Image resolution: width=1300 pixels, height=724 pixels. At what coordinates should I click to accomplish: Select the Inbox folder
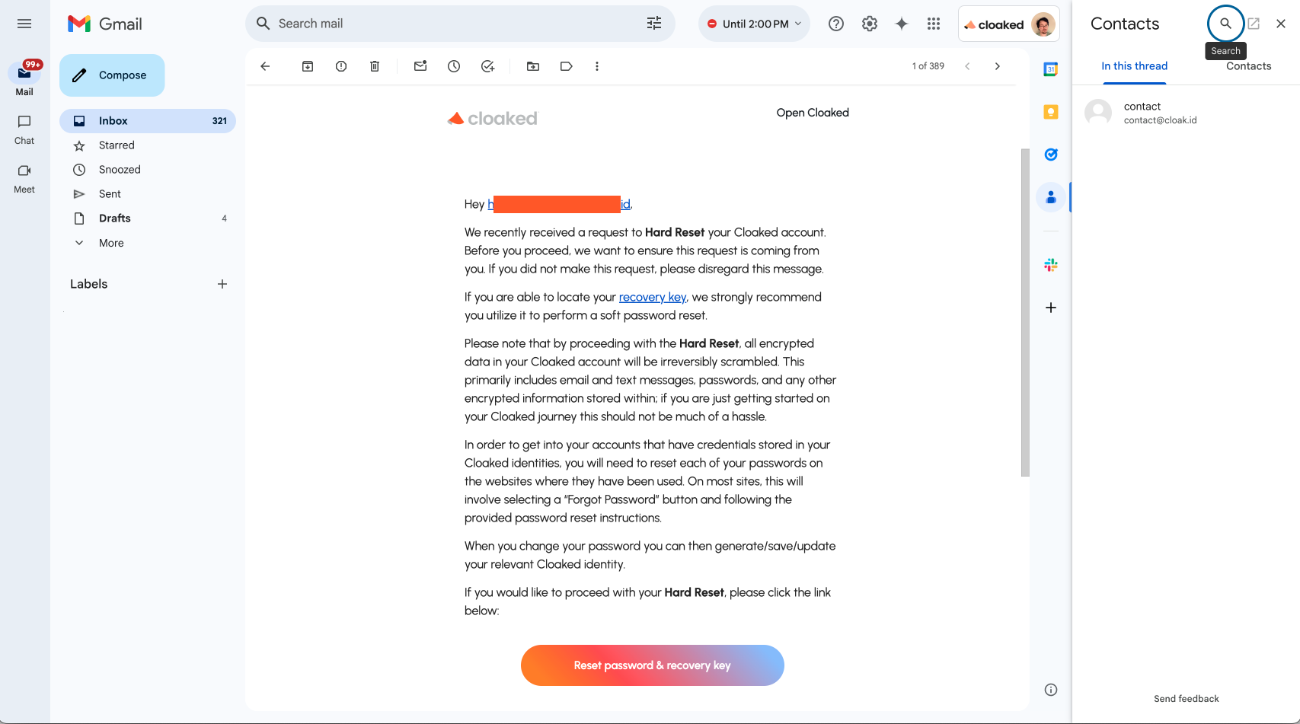point(148,121)
